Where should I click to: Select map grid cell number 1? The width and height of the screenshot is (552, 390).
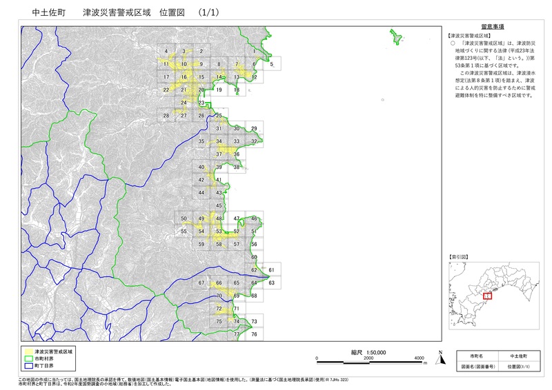pyautogui.click(x=254, y=52)
